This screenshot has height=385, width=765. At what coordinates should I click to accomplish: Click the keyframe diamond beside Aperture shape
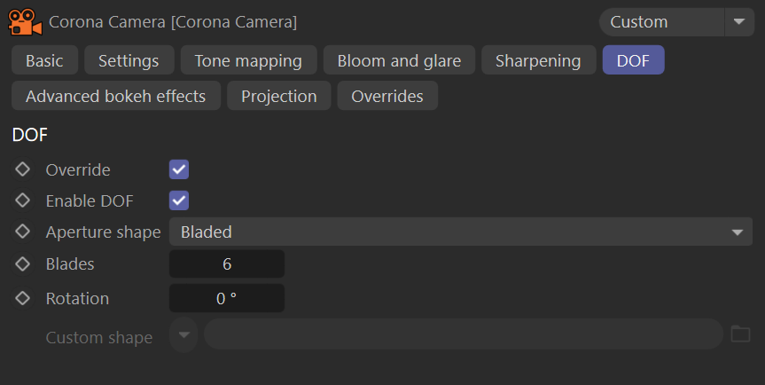[x=22, y=232]
